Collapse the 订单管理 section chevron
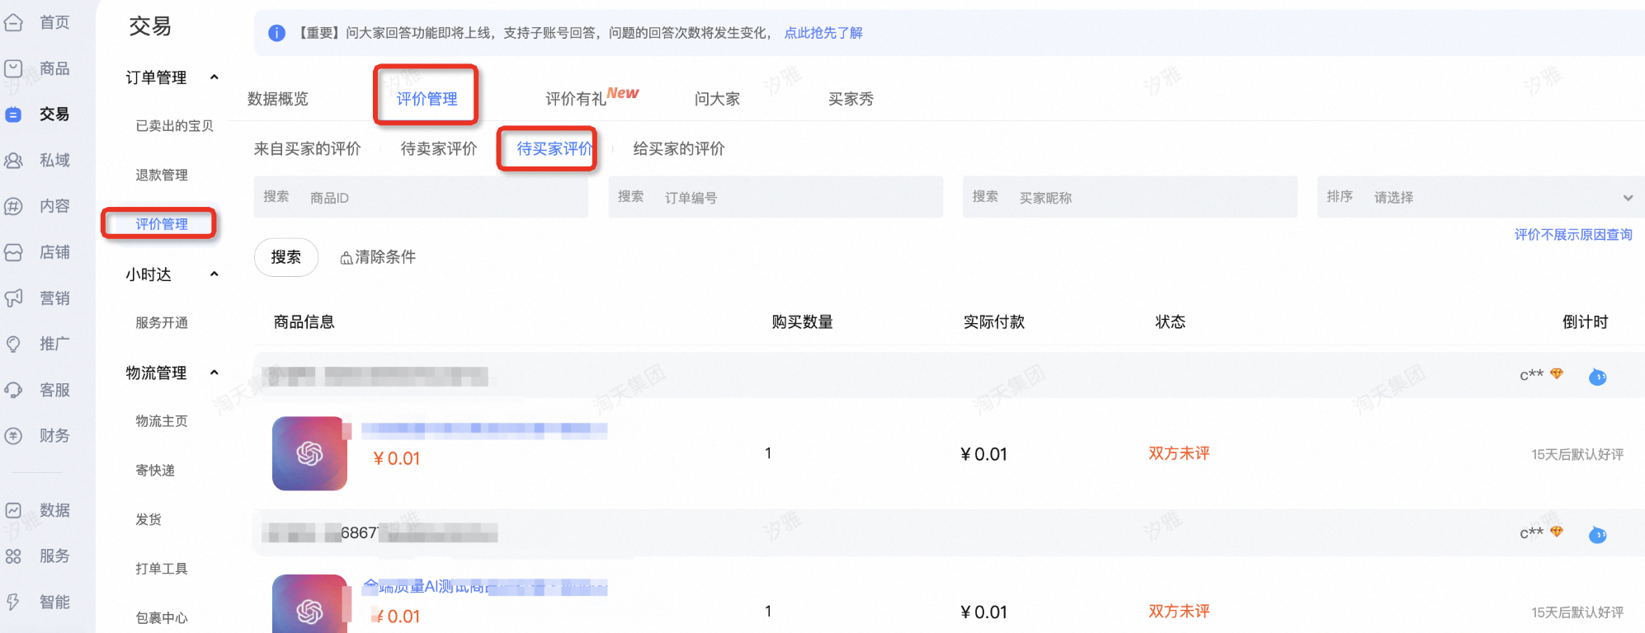 (214, 77)
